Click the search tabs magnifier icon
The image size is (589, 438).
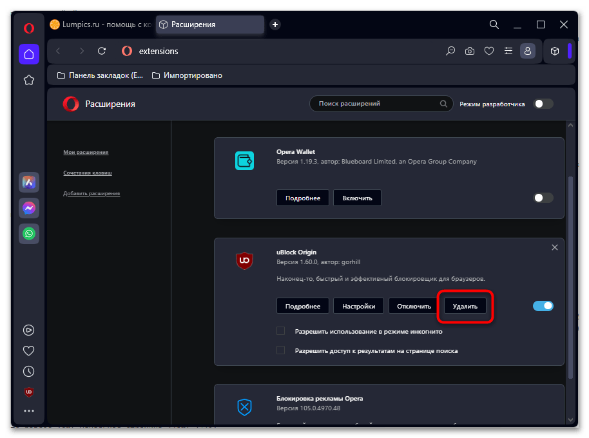coord(494,24)
